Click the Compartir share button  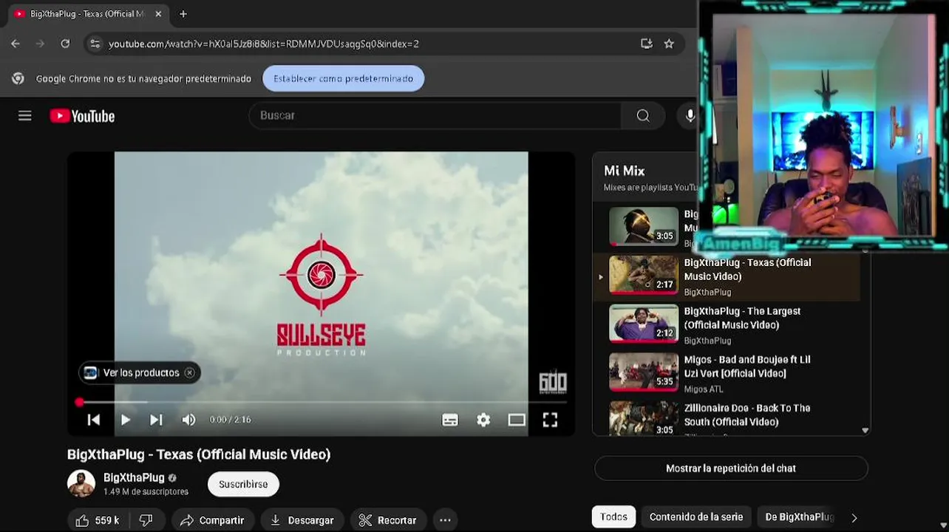pos(212,520)
